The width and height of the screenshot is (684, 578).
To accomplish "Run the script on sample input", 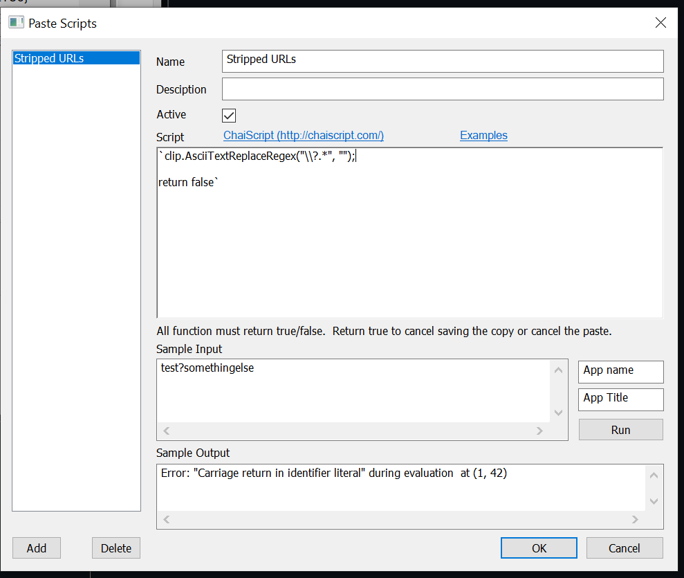I will pos(621,430).
